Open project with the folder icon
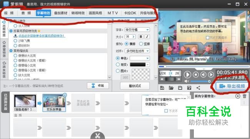This screenshot has width=250, height=139. 171,88
